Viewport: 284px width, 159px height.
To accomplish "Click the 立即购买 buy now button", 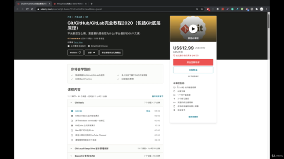I will pyautogui.click(x=193, y=70).
